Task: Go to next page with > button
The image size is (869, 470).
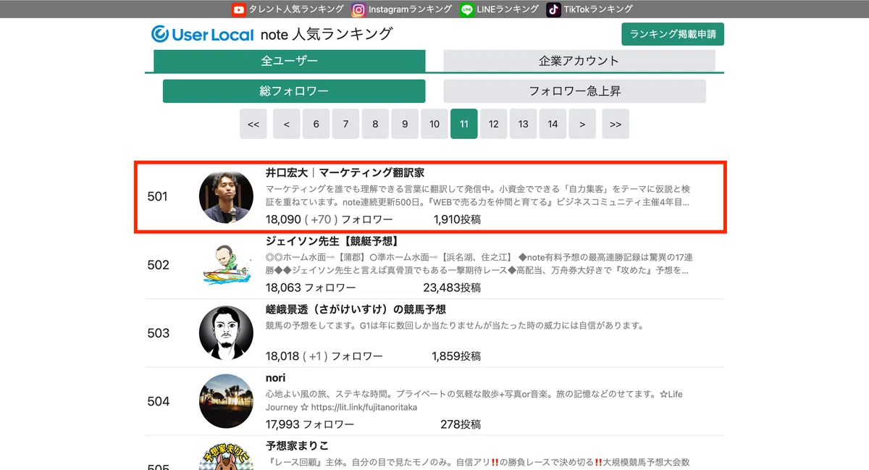Action: point(582,124)
